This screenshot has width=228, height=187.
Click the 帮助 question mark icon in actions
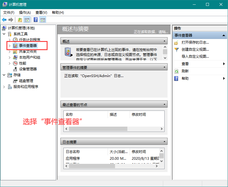176,79
